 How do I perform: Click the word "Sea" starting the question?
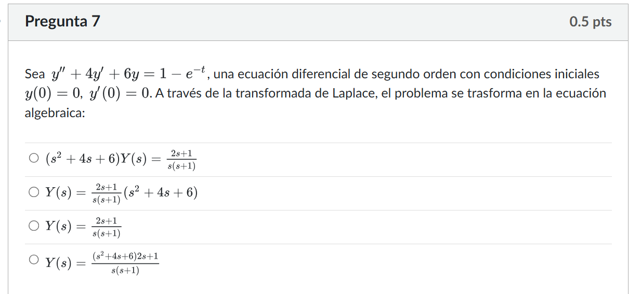[35, 75]
